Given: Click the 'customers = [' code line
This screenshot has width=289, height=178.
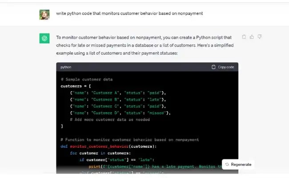Looking at the screenshot, I should pos(76,86).
